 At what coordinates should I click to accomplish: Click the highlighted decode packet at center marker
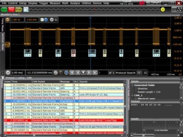click(92, 53)
